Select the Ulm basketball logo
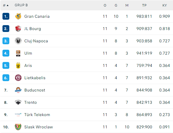This screenshot has height=133, width=173. (x=18, y=53)
